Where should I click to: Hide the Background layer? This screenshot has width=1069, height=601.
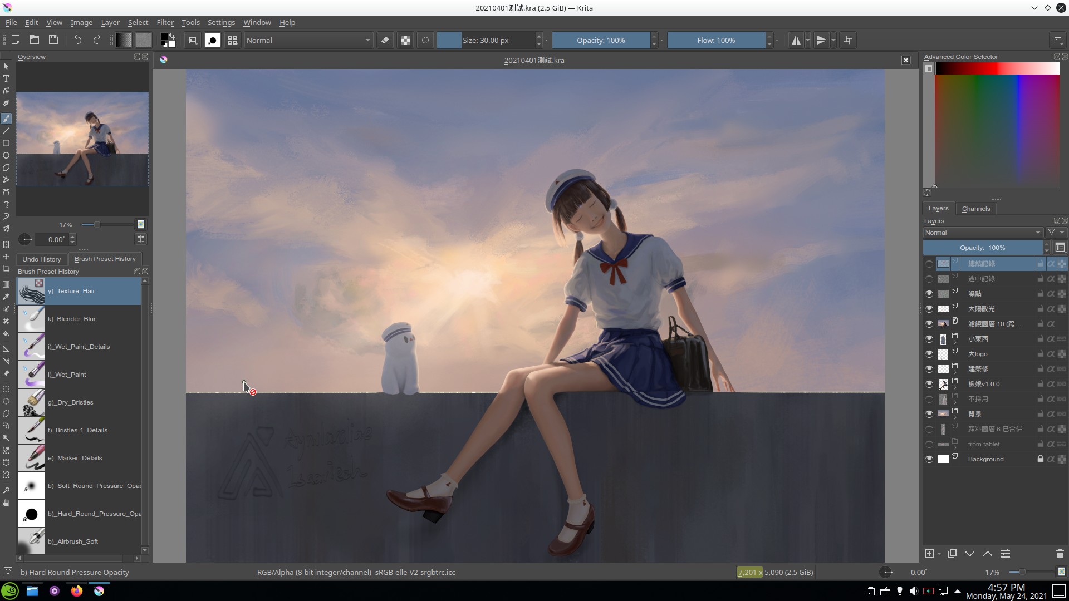[x=929, y=459]
